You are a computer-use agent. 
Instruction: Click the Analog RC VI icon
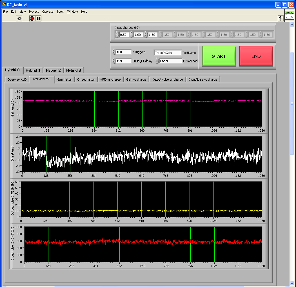pyautogui.click(x=290, y=16)
